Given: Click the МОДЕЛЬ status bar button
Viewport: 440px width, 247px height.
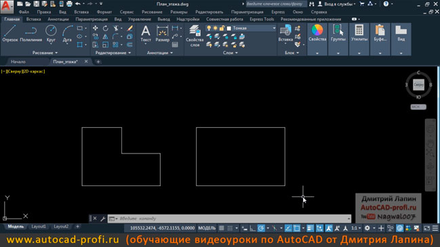Looking at the screenshot, I should [207, 228].
